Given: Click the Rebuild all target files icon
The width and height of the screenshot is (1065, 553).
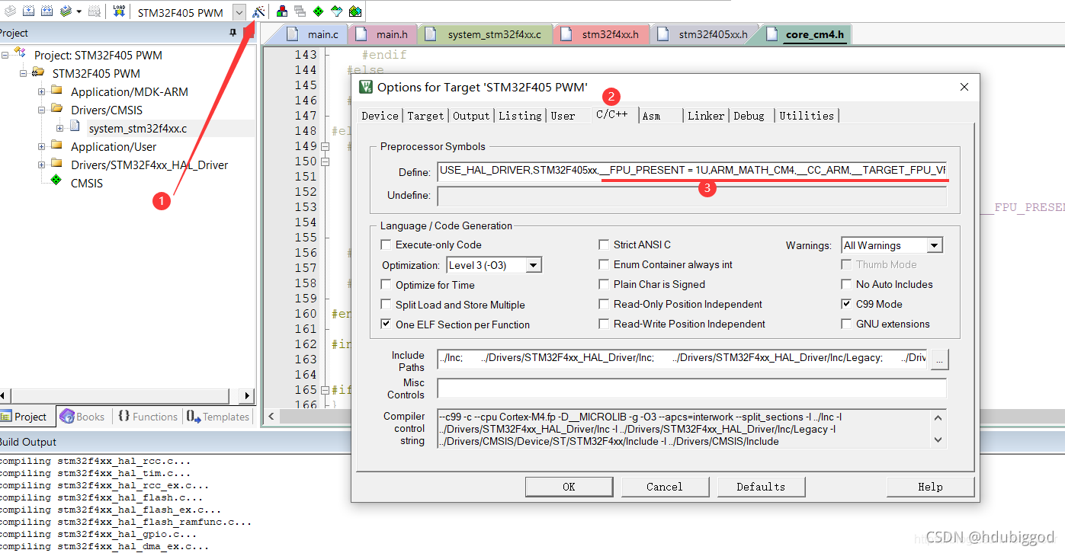Looking at the screenshot, I should pyautogui.click(x=47, y=11).
